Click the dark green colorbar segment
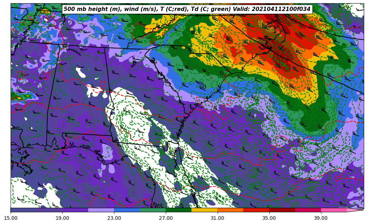 [x=178, y=210]
